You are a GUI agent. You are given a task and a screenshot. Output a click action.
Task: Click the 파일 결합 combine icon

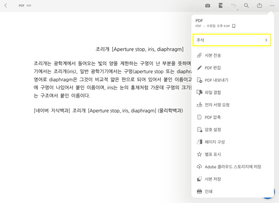pos(199,92)
